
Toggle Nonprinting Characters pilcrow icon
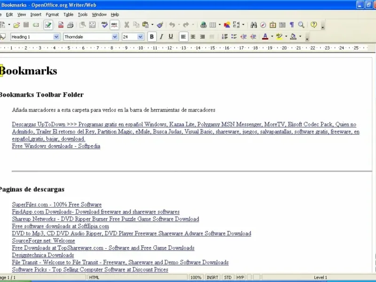click(x=292, y=25)
